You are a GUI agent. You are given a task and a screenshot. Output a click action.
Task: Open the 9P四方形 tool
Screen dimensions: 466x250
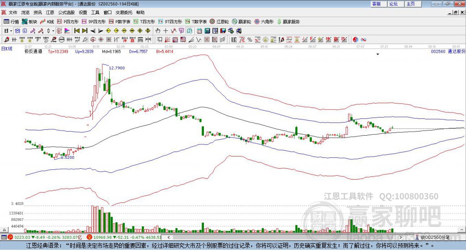[94, 22]
